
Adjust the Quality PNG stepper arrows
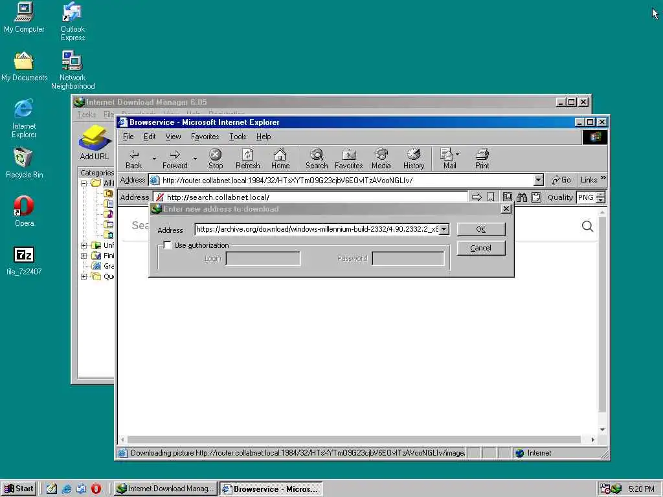click(x=601, y=197)
